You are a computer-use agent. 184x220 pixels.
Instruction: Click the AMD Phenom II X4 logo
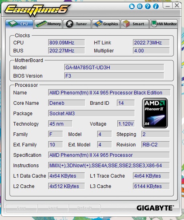tap(155, 113)
